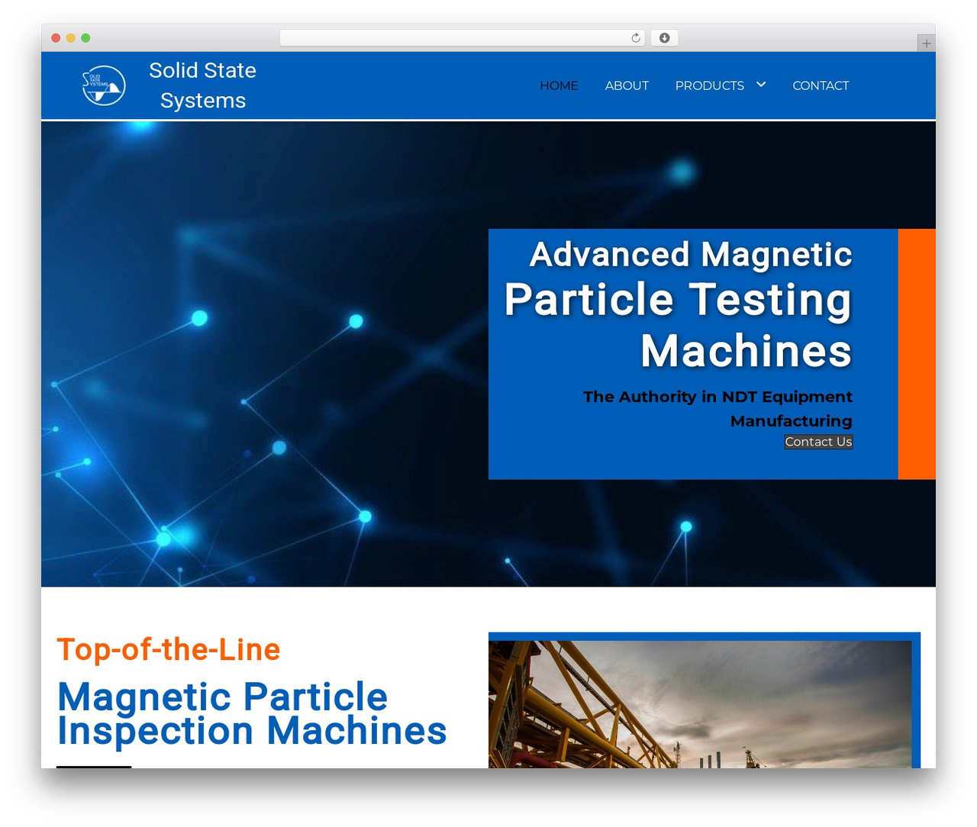Add a new browser tab with plus
The height and width of the screenshot is (827, 977).
click(926, 43)
